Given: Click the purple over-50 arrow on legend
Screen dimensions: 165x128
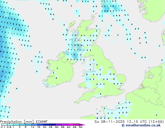Looking at the screenshot, I should (x=82, y=125).
